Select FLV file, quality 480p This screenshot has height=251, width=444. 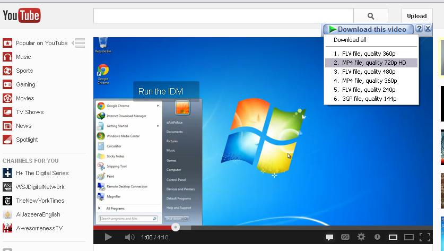(371, 72)
